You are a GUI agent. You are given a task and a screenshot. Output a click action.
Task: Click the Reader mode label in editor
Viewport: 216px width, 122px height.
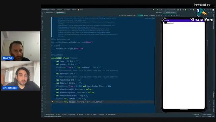point(148,18)
